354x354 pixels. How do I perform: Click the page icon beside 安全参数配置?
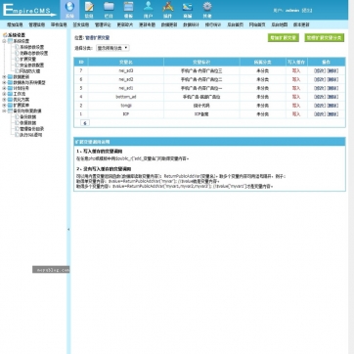click(x=17, y=65)
